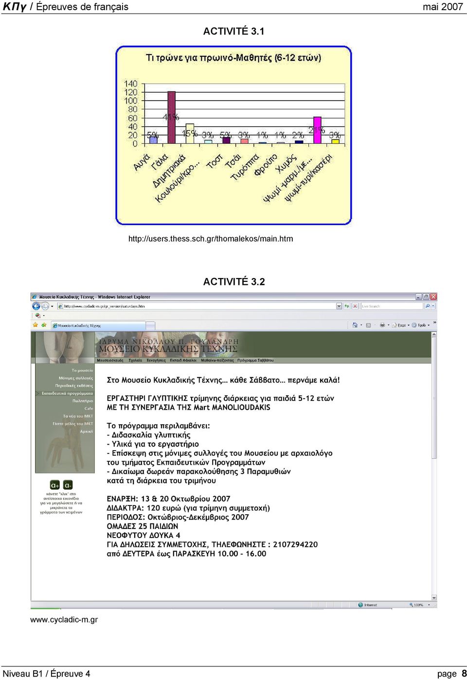This screenshot has width=467, height=680.
Task: Open Γίνετε μέλος του ΜΚΤ sidebar link
Action: 73,424
